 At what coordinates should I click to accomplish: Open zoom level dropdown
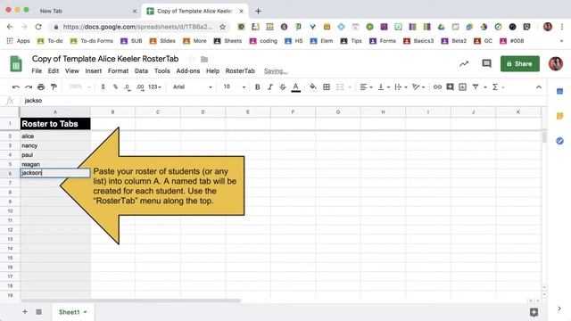(79, 87)
